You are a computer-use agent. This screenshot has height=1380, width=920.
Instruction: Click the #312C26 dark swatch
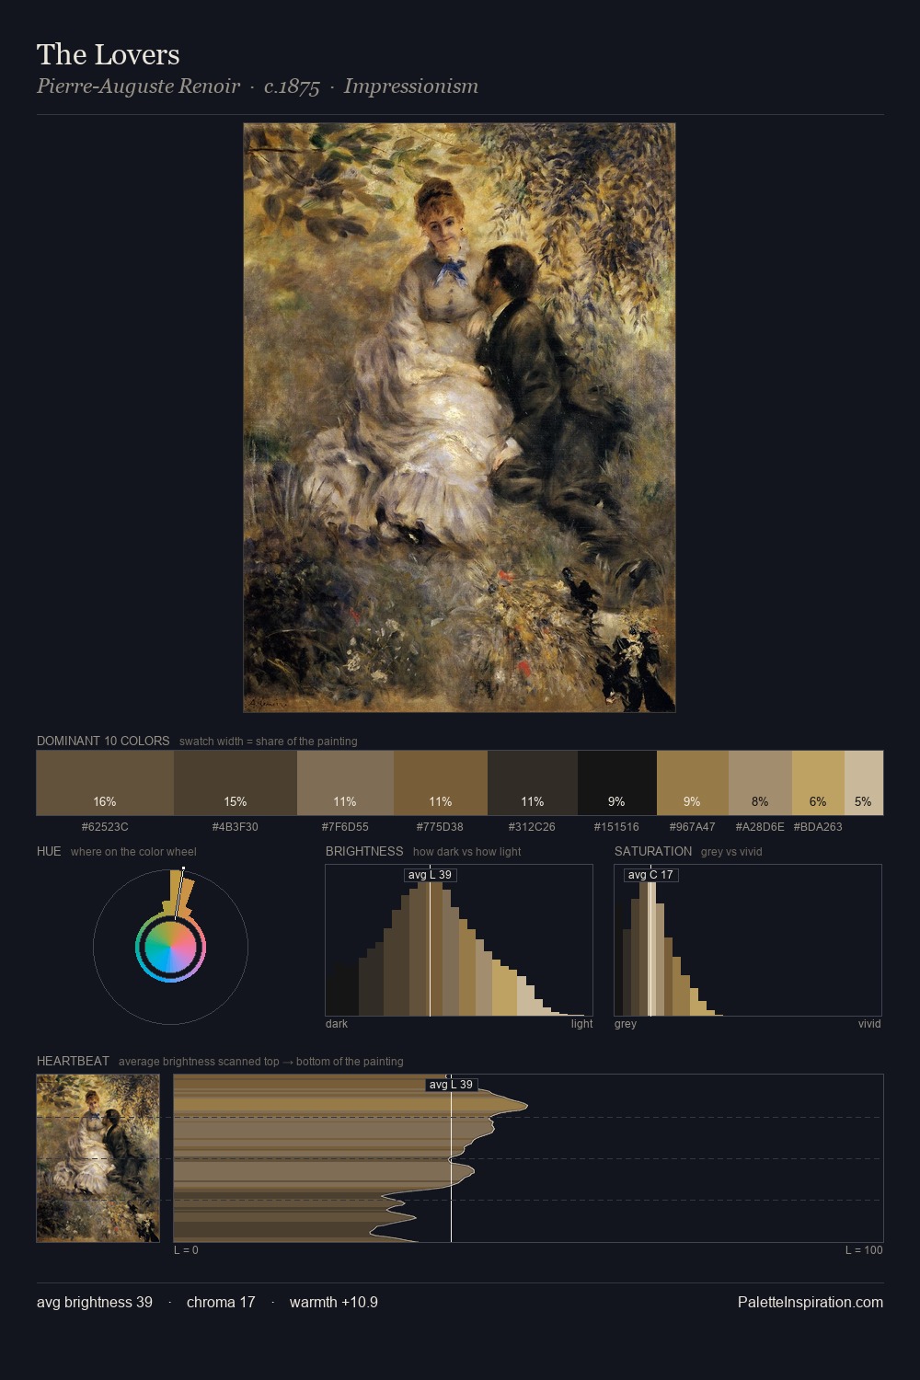click(533, 783)
